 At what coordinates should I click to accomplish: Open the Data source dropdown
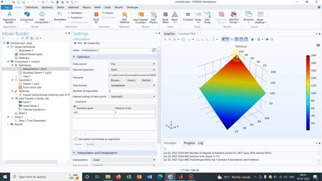pyautogui.click(x=132, y=64)
